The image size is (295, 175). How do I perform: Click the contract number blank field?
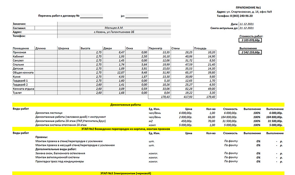[x=92, y=16]
